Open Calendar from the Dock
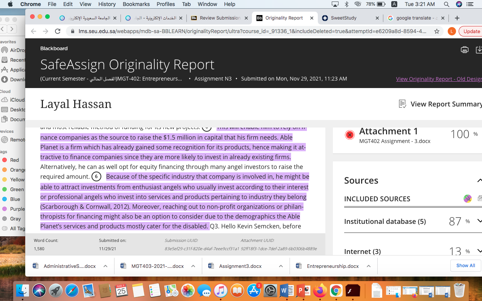This screenshot has height=301, width=482. coord(122,290)
